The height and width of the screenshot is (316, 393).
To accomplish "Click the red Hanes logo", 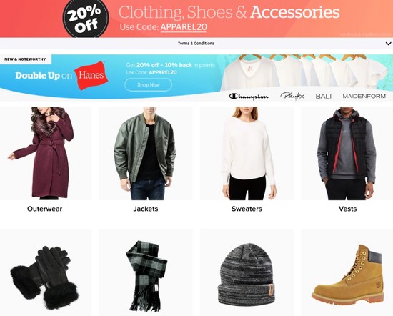I will 91,75.
